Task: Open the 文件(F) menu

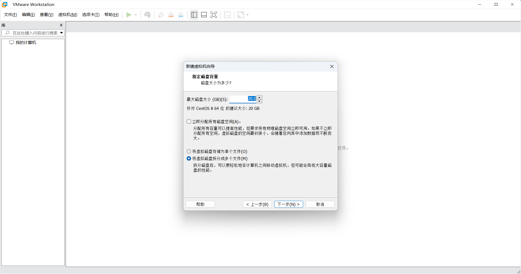Action: (11, 15)
